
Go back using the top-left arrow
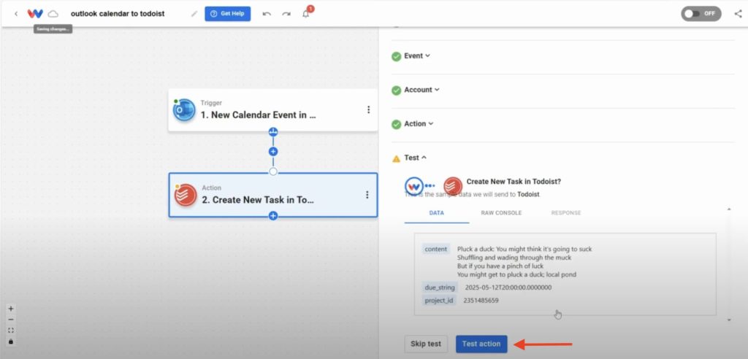coord(16,14)
